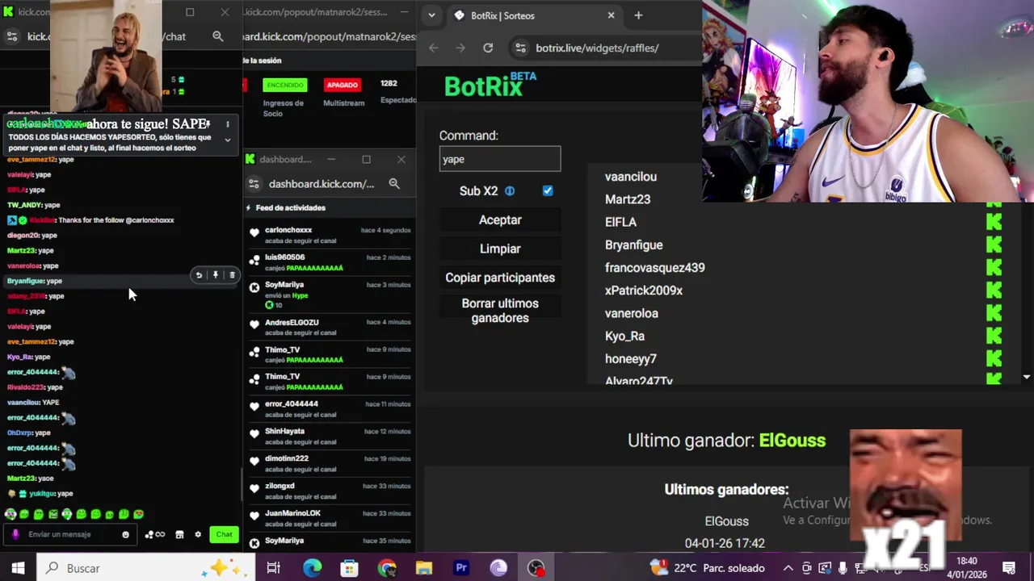Close the BotRix | Sorteos tab
The image size is (1034, 581).
(611, 15)
